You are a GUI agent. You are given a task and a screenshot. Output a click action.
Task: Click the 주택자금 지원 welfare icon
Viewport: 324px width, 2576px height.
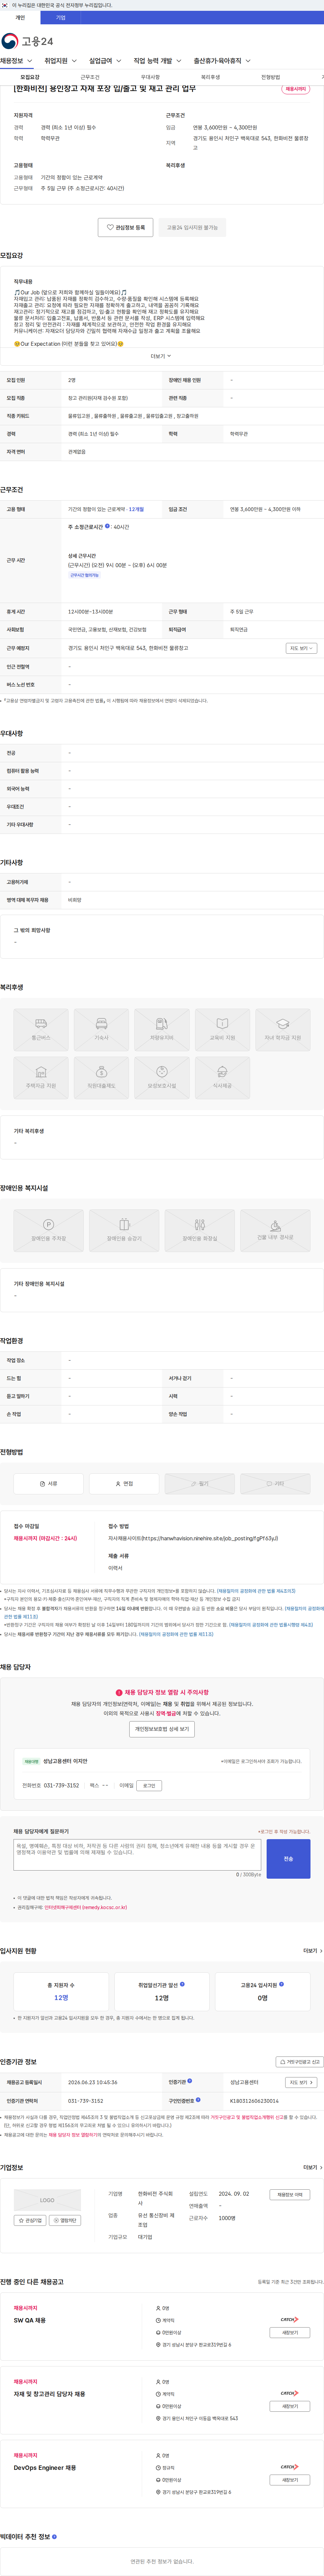coord(41,1078)
